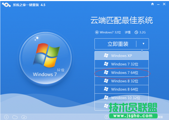This screenshot has width=169, height=120.
Task: Click the info icon in bottom bar
Action: [x=7, y=117]
